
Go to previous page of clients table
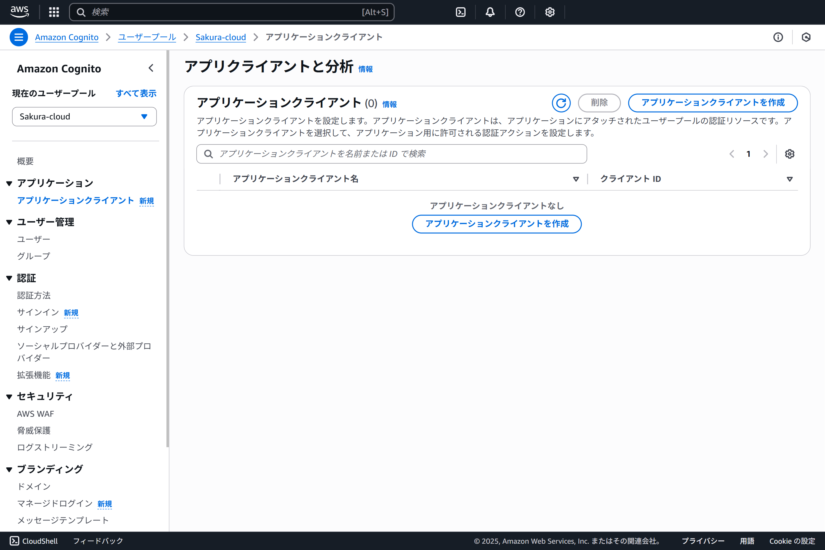pyautogui.click(x=732, y=154)
